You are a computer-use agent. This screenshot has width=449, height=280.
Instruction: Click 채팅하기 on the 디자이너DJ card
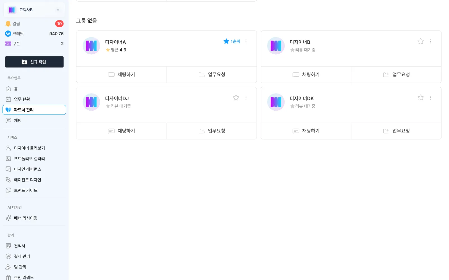[122, 131]
